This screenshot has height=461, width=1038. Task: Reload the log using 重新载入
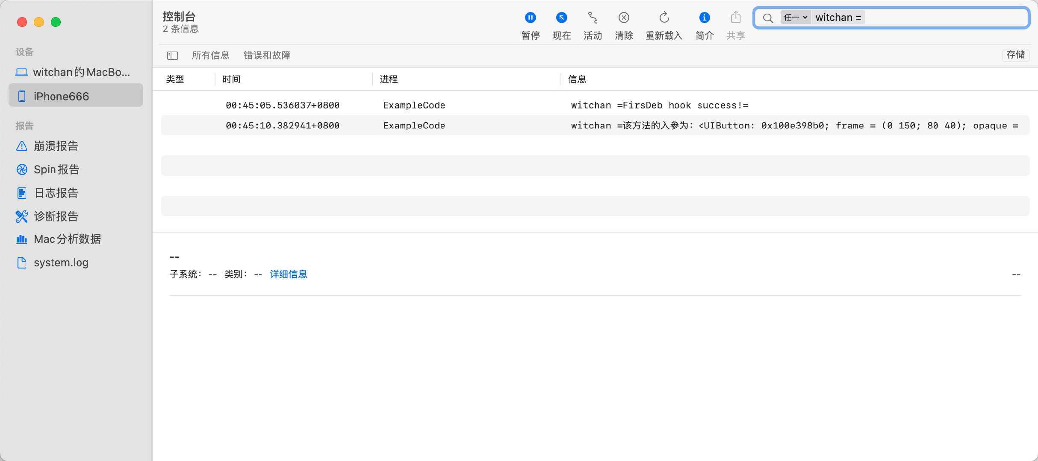pos(663,18)
